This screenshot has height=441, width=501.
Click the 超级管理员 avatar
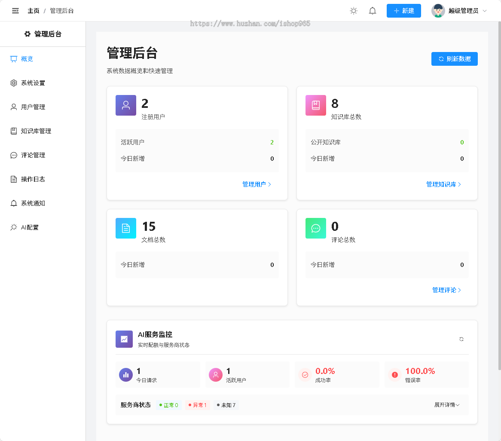coord(438,11)
